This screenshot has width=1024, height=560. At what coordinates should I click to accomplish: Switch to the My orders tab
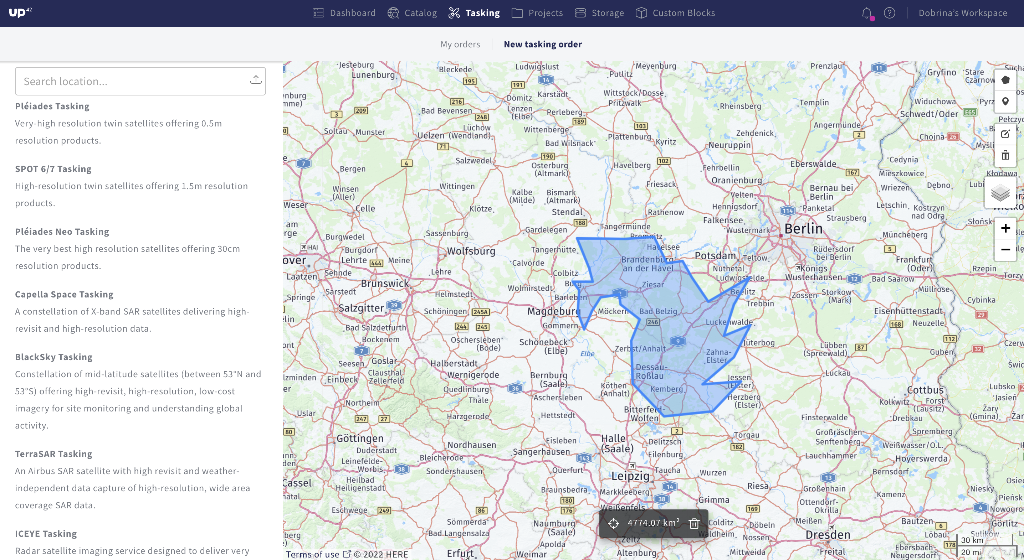coord(460,44)
